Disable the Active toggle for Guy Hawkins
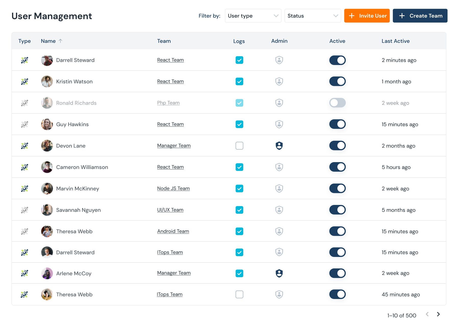 point(337,124)
